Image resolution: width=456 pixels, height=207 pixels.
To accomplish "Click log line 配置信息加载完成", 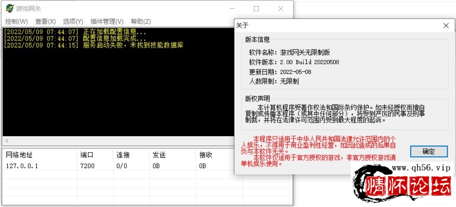I will [75, 38].
